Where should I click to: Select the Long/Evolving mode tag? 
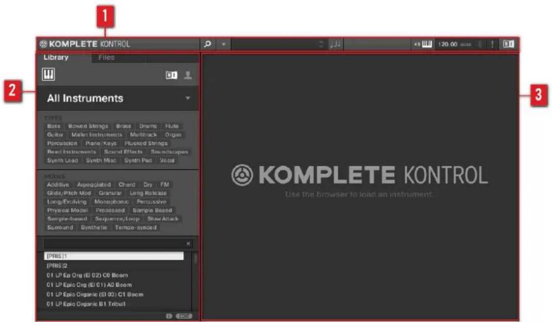click(67, 202)
